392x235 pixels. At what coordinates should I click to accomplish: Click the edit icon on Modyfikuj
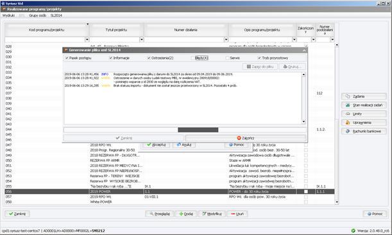click(204, 214)
